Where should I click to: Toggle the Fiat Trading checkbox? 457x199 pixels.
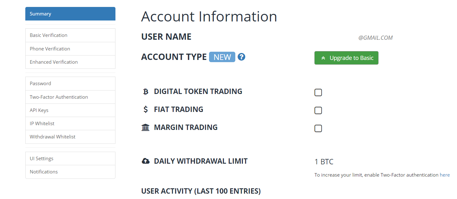click(318, 110)
